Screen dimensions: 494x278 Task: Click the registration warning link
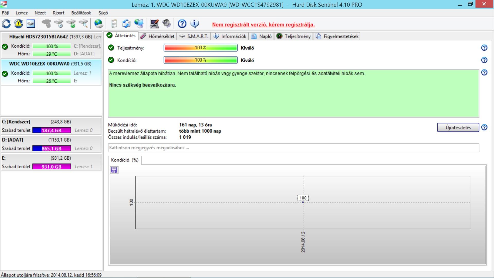pyautogui.click(x=263, y=25)
